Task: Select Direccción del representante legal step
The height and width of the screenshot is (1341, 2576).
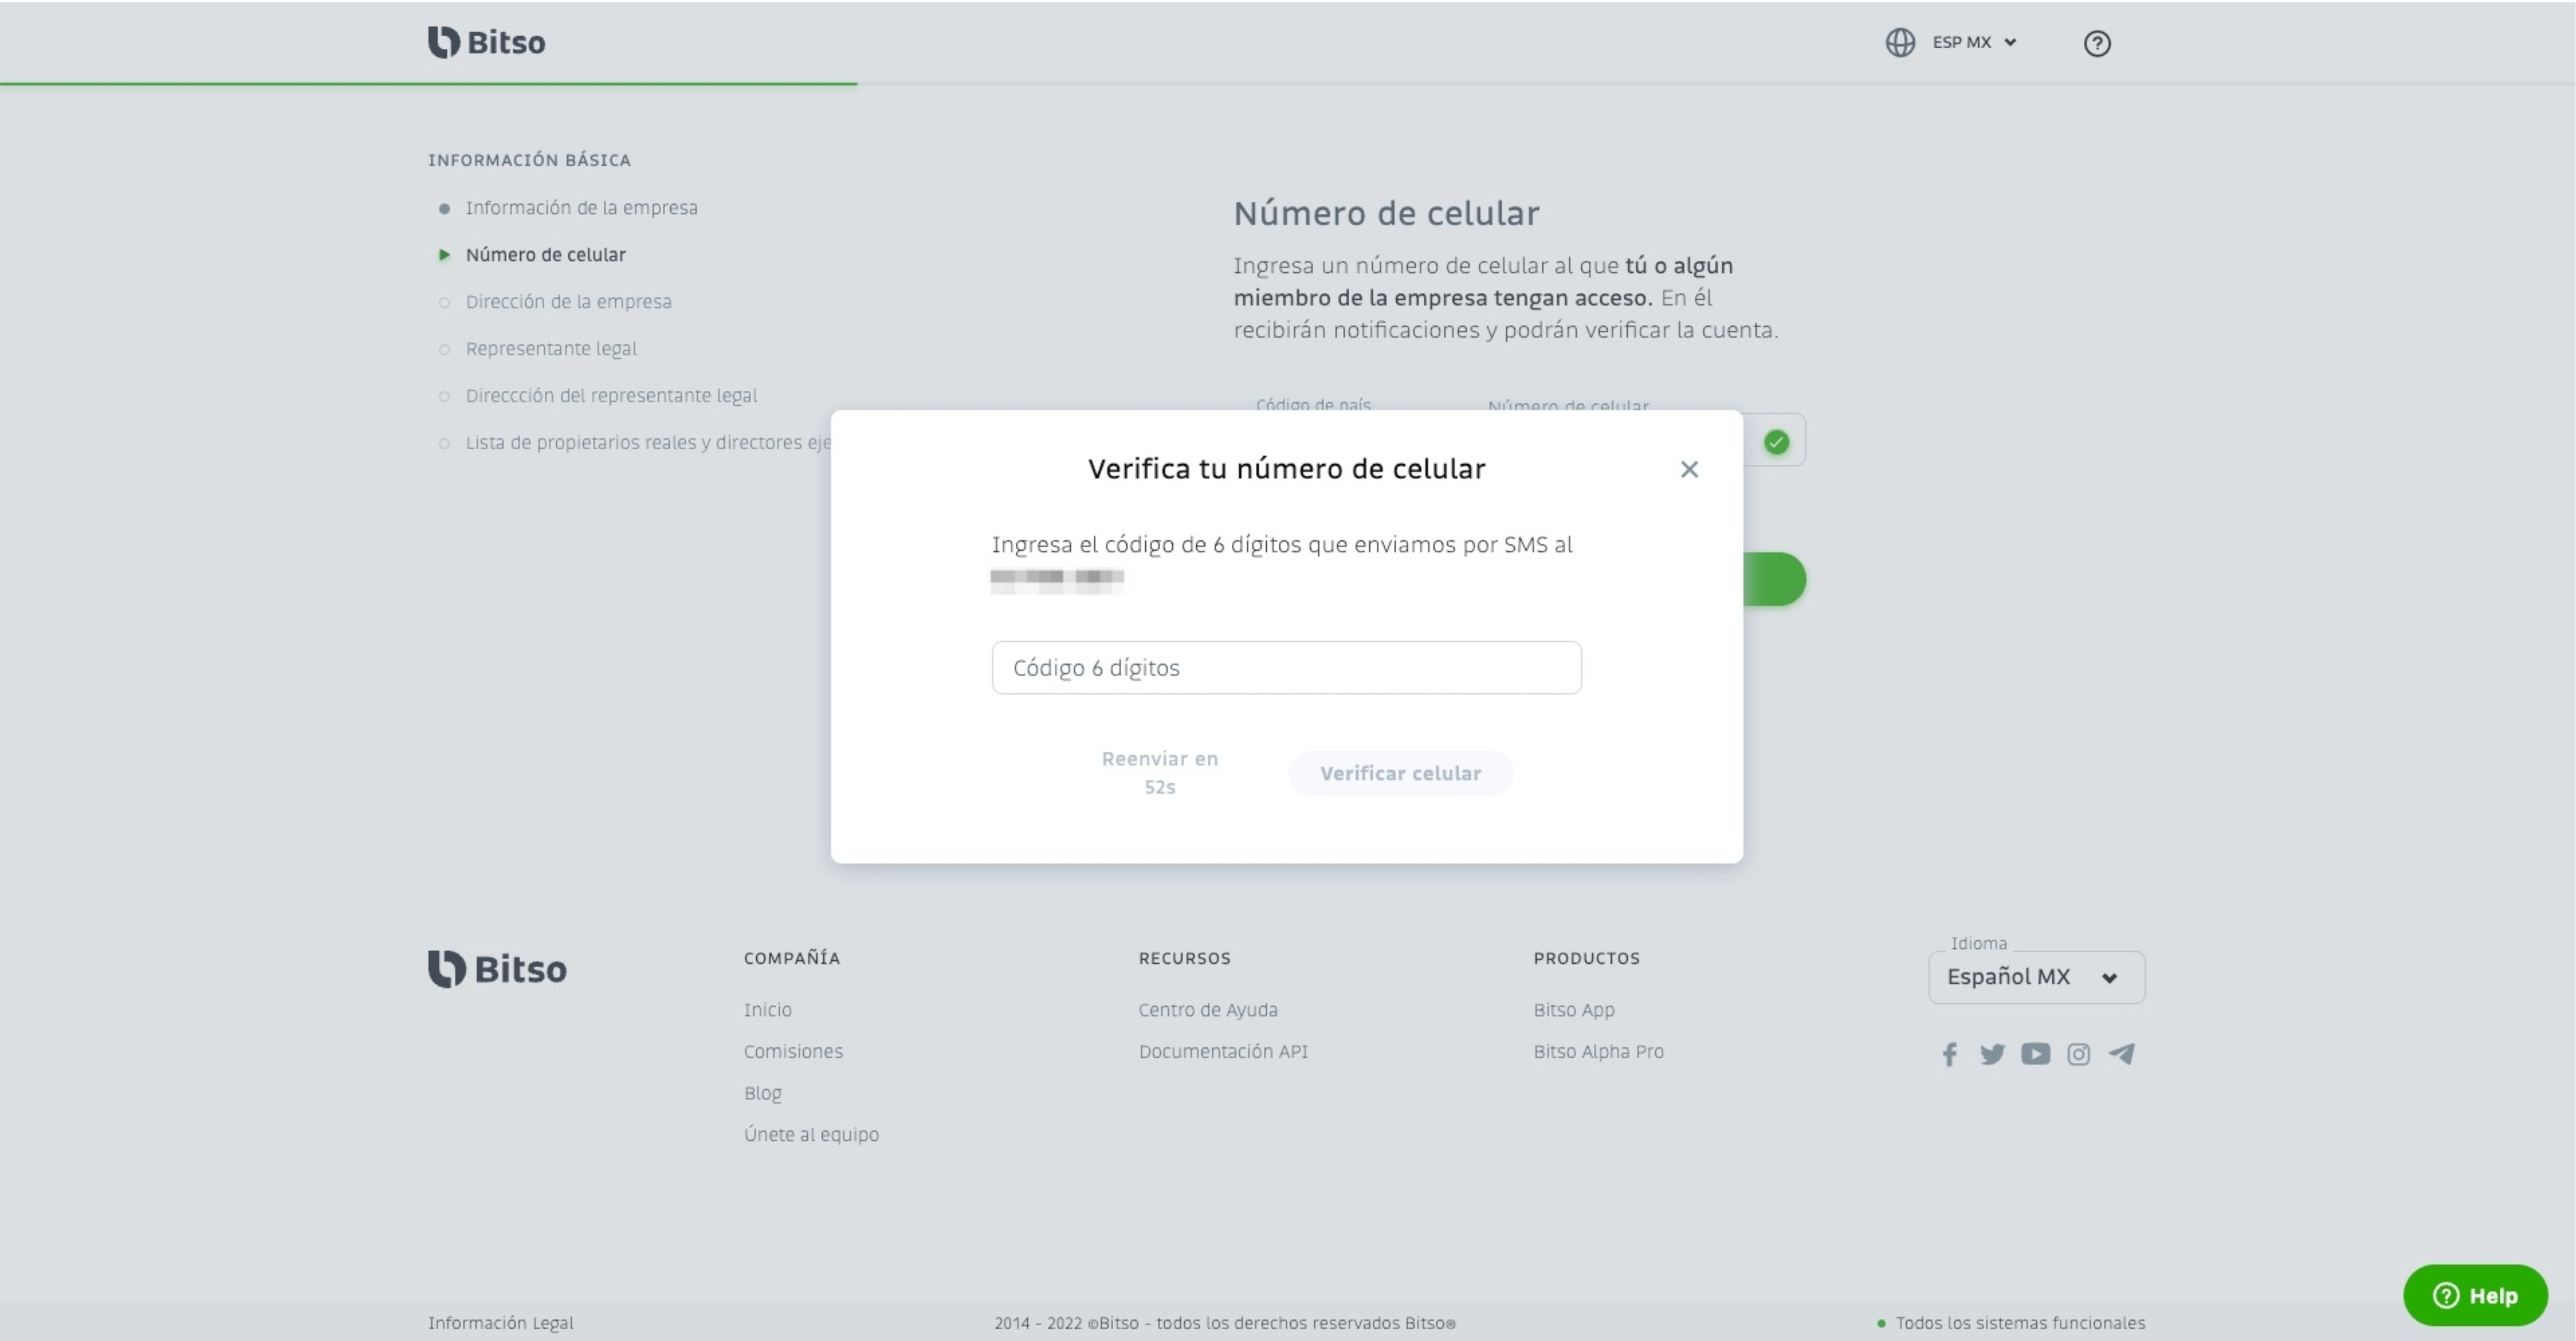Action: pyautogui.click(x=611, y=396)
